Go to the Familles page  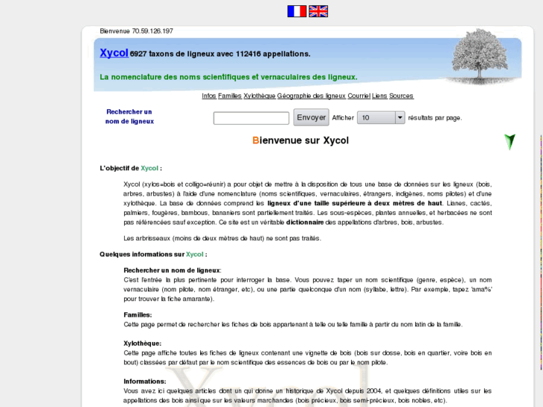point(229,96)
